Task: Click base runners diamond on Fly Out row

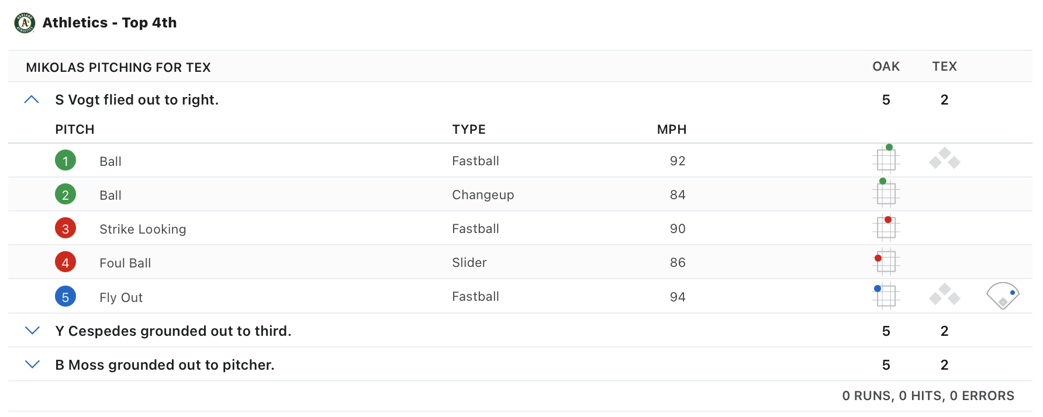Action: (944, 295)
